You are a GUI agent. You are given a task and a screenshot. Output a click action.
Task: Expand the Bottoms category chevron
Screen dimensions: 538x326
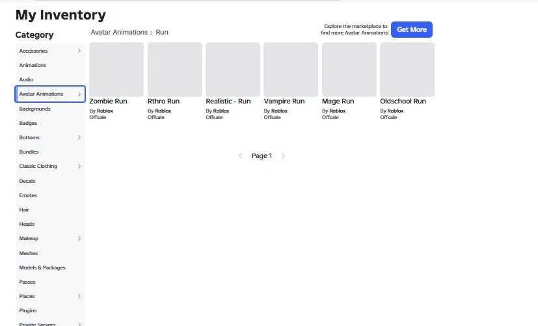(x=79, y=137)
